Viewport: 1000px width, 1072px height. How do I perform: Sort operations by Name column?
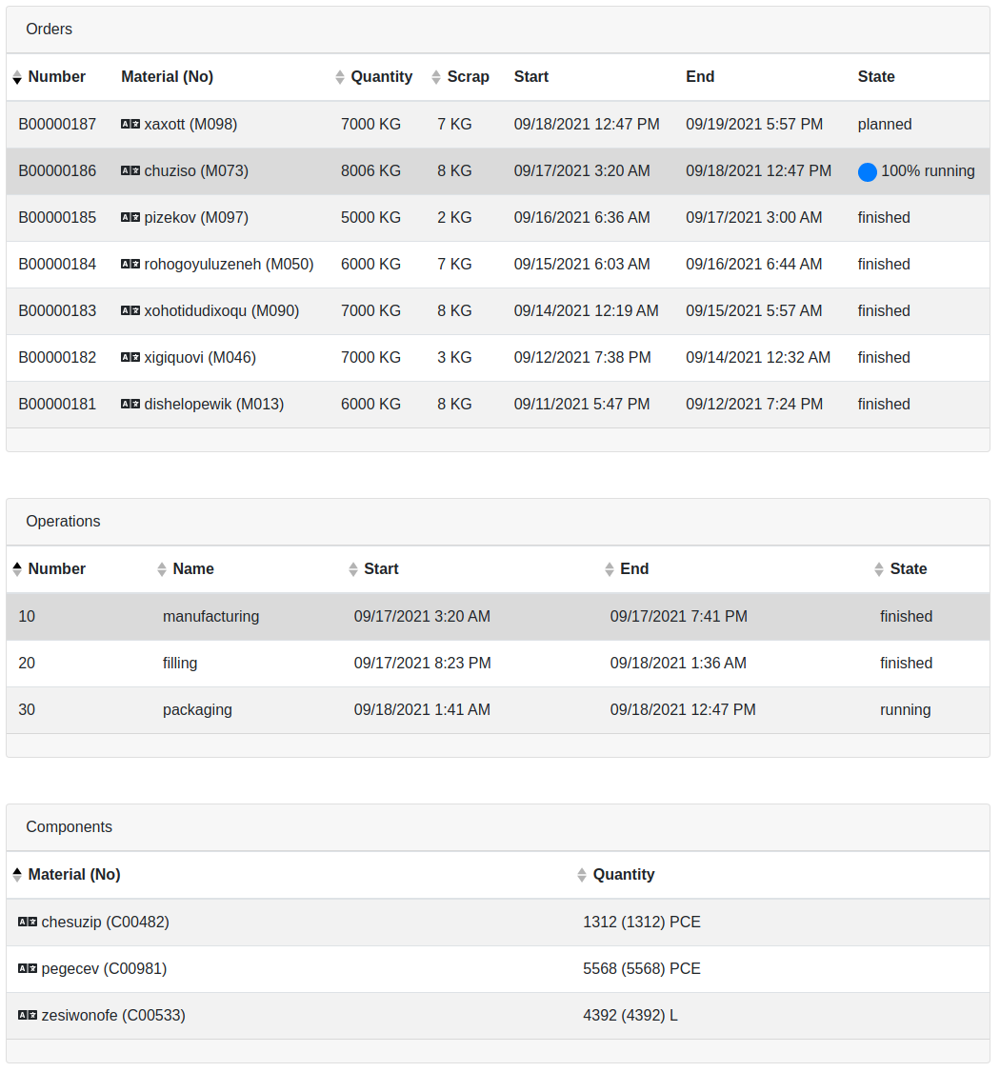pos(192,569)
